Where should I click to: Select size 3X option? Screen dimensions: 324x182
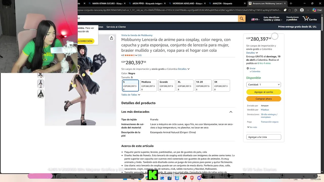point(221,85)
